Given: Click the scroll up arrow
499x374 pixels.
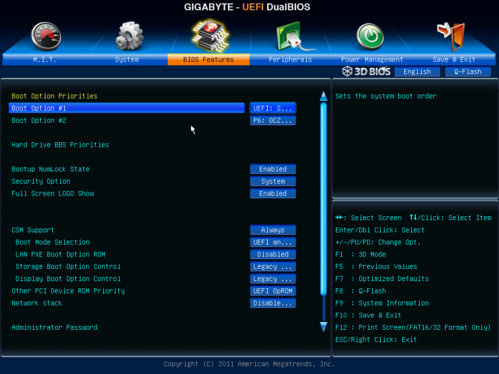Looking at the screenshot, I should point(324,96).
